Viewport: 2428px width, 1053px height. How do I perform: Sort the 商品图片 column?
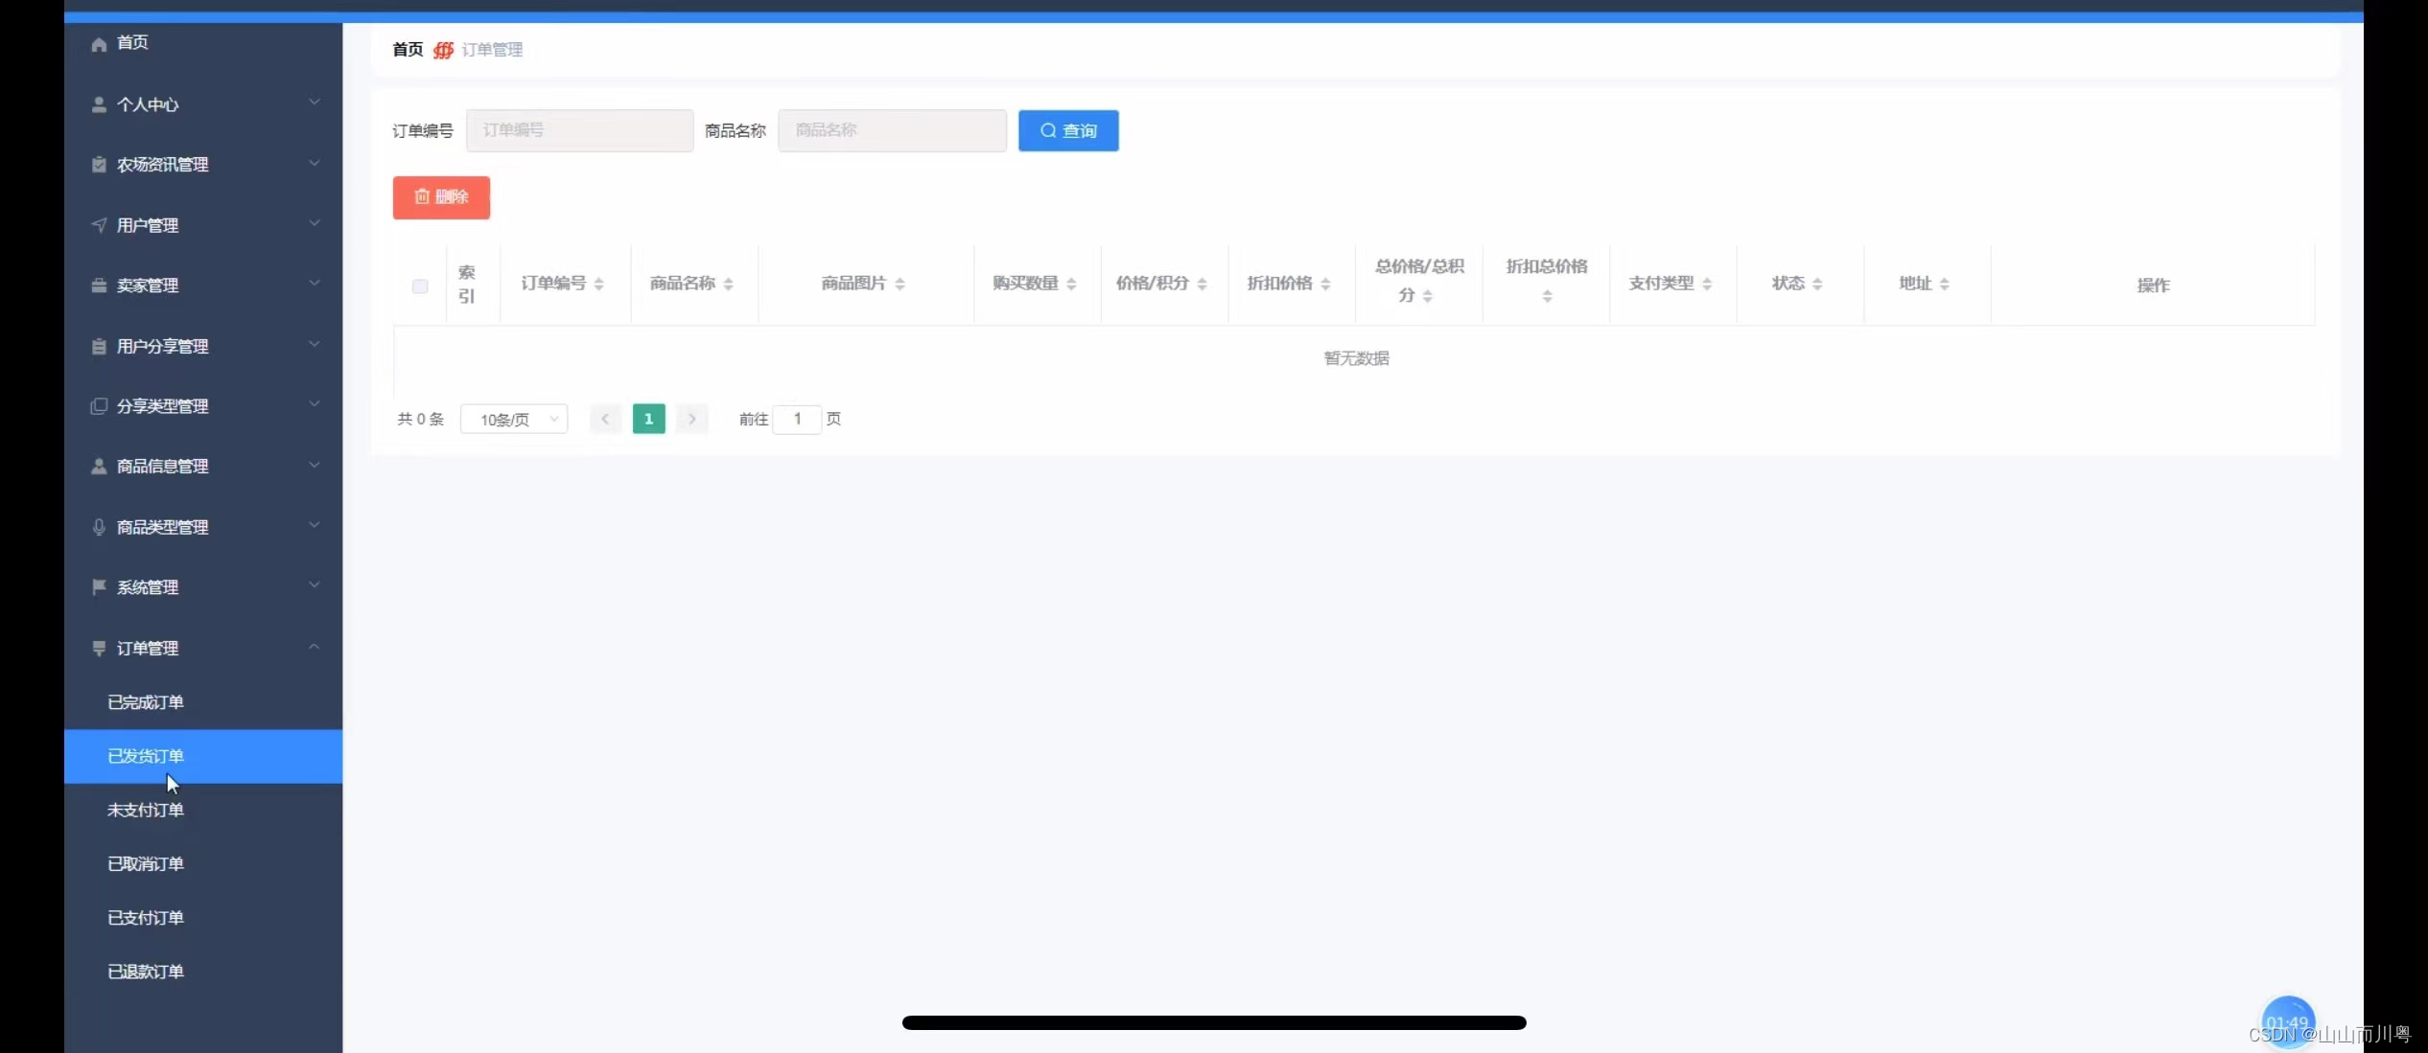[x=899, y=285]
